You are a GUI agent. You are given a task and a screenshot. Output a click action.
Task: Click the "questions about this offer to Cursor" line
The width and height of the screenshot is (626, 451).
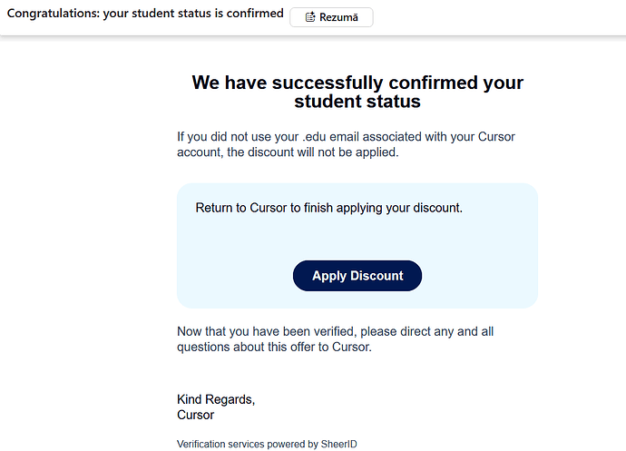[274, 346]
